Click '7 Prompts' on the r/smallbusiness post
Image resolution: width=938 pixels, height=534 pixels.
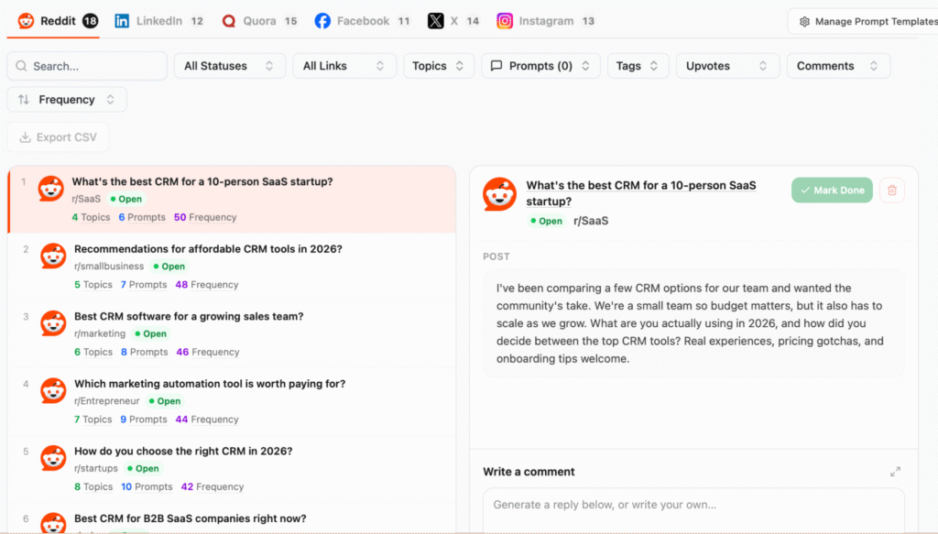point(144,285)
